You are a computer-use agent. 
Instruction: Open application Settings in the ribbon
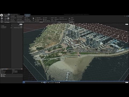click(x=72, y=19)
